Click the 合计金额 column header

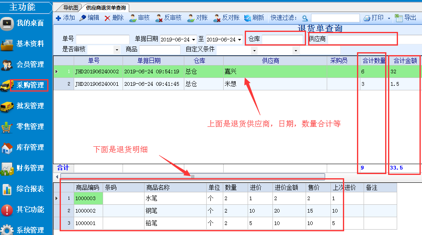pyautogui.click(x=405, y=61)
